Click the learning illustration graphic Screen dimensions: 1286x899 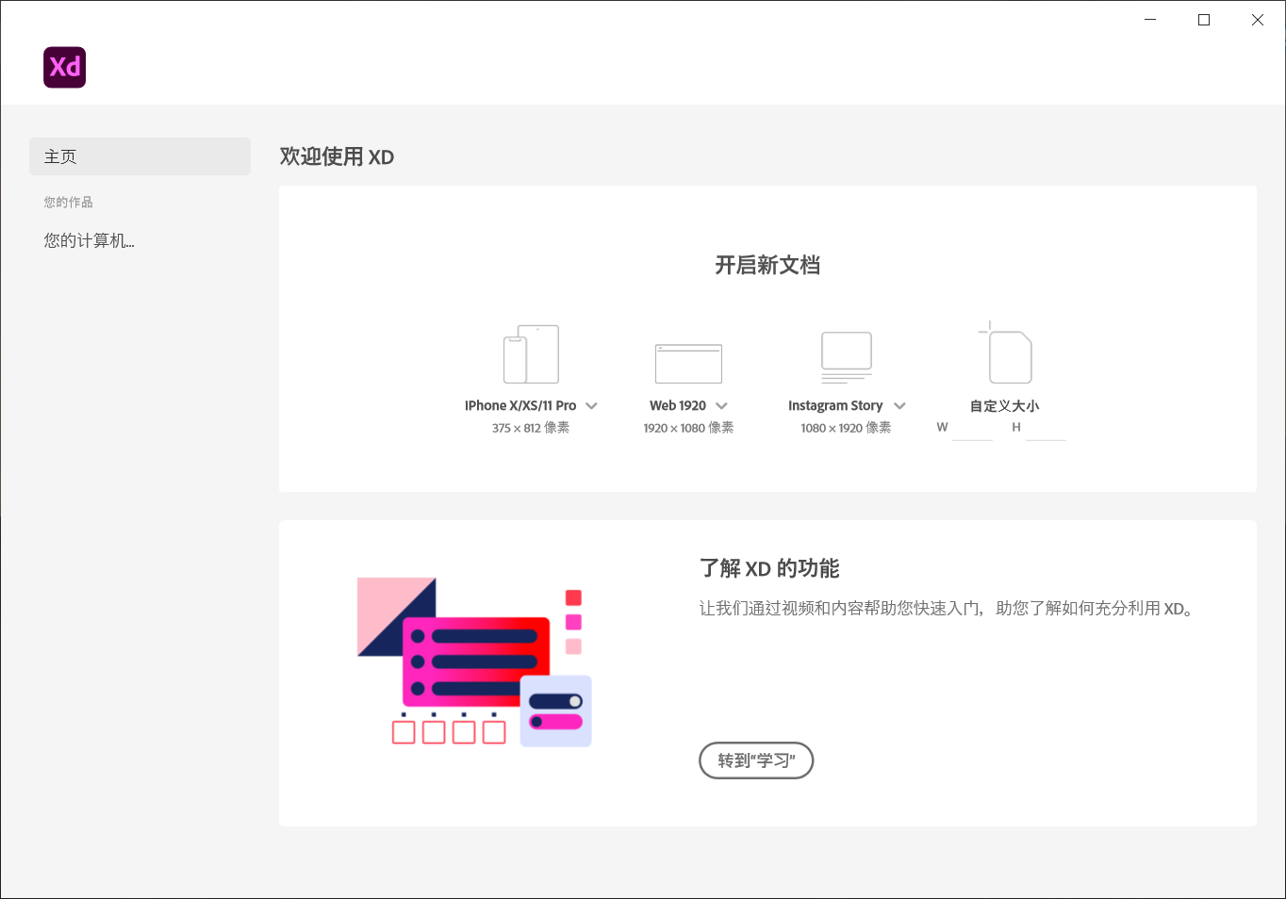click(x=472, y=660)
